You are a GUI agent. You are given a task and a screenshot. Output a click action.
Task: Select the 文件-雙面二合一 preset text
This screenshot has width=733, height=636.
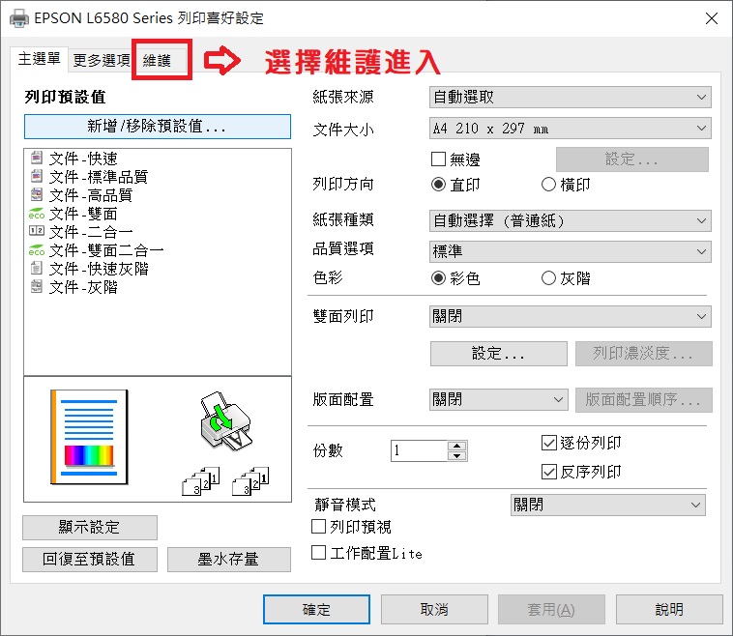[106, 250]
